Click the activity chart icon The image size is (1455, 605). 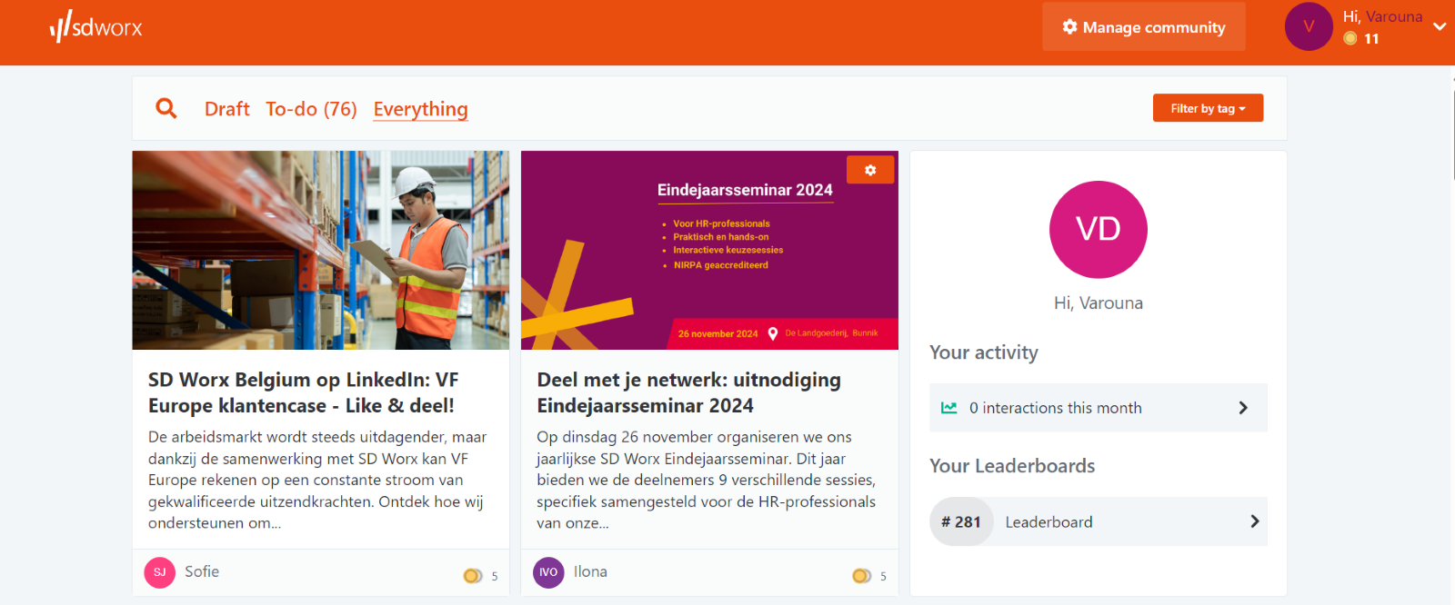click(x=948, y=408)
